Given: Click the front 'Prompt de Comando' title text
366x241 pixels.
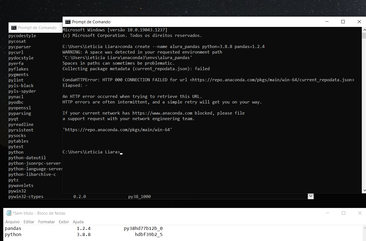Looking at the screenshot, I should pyautogui.click(x=91, y=22).
